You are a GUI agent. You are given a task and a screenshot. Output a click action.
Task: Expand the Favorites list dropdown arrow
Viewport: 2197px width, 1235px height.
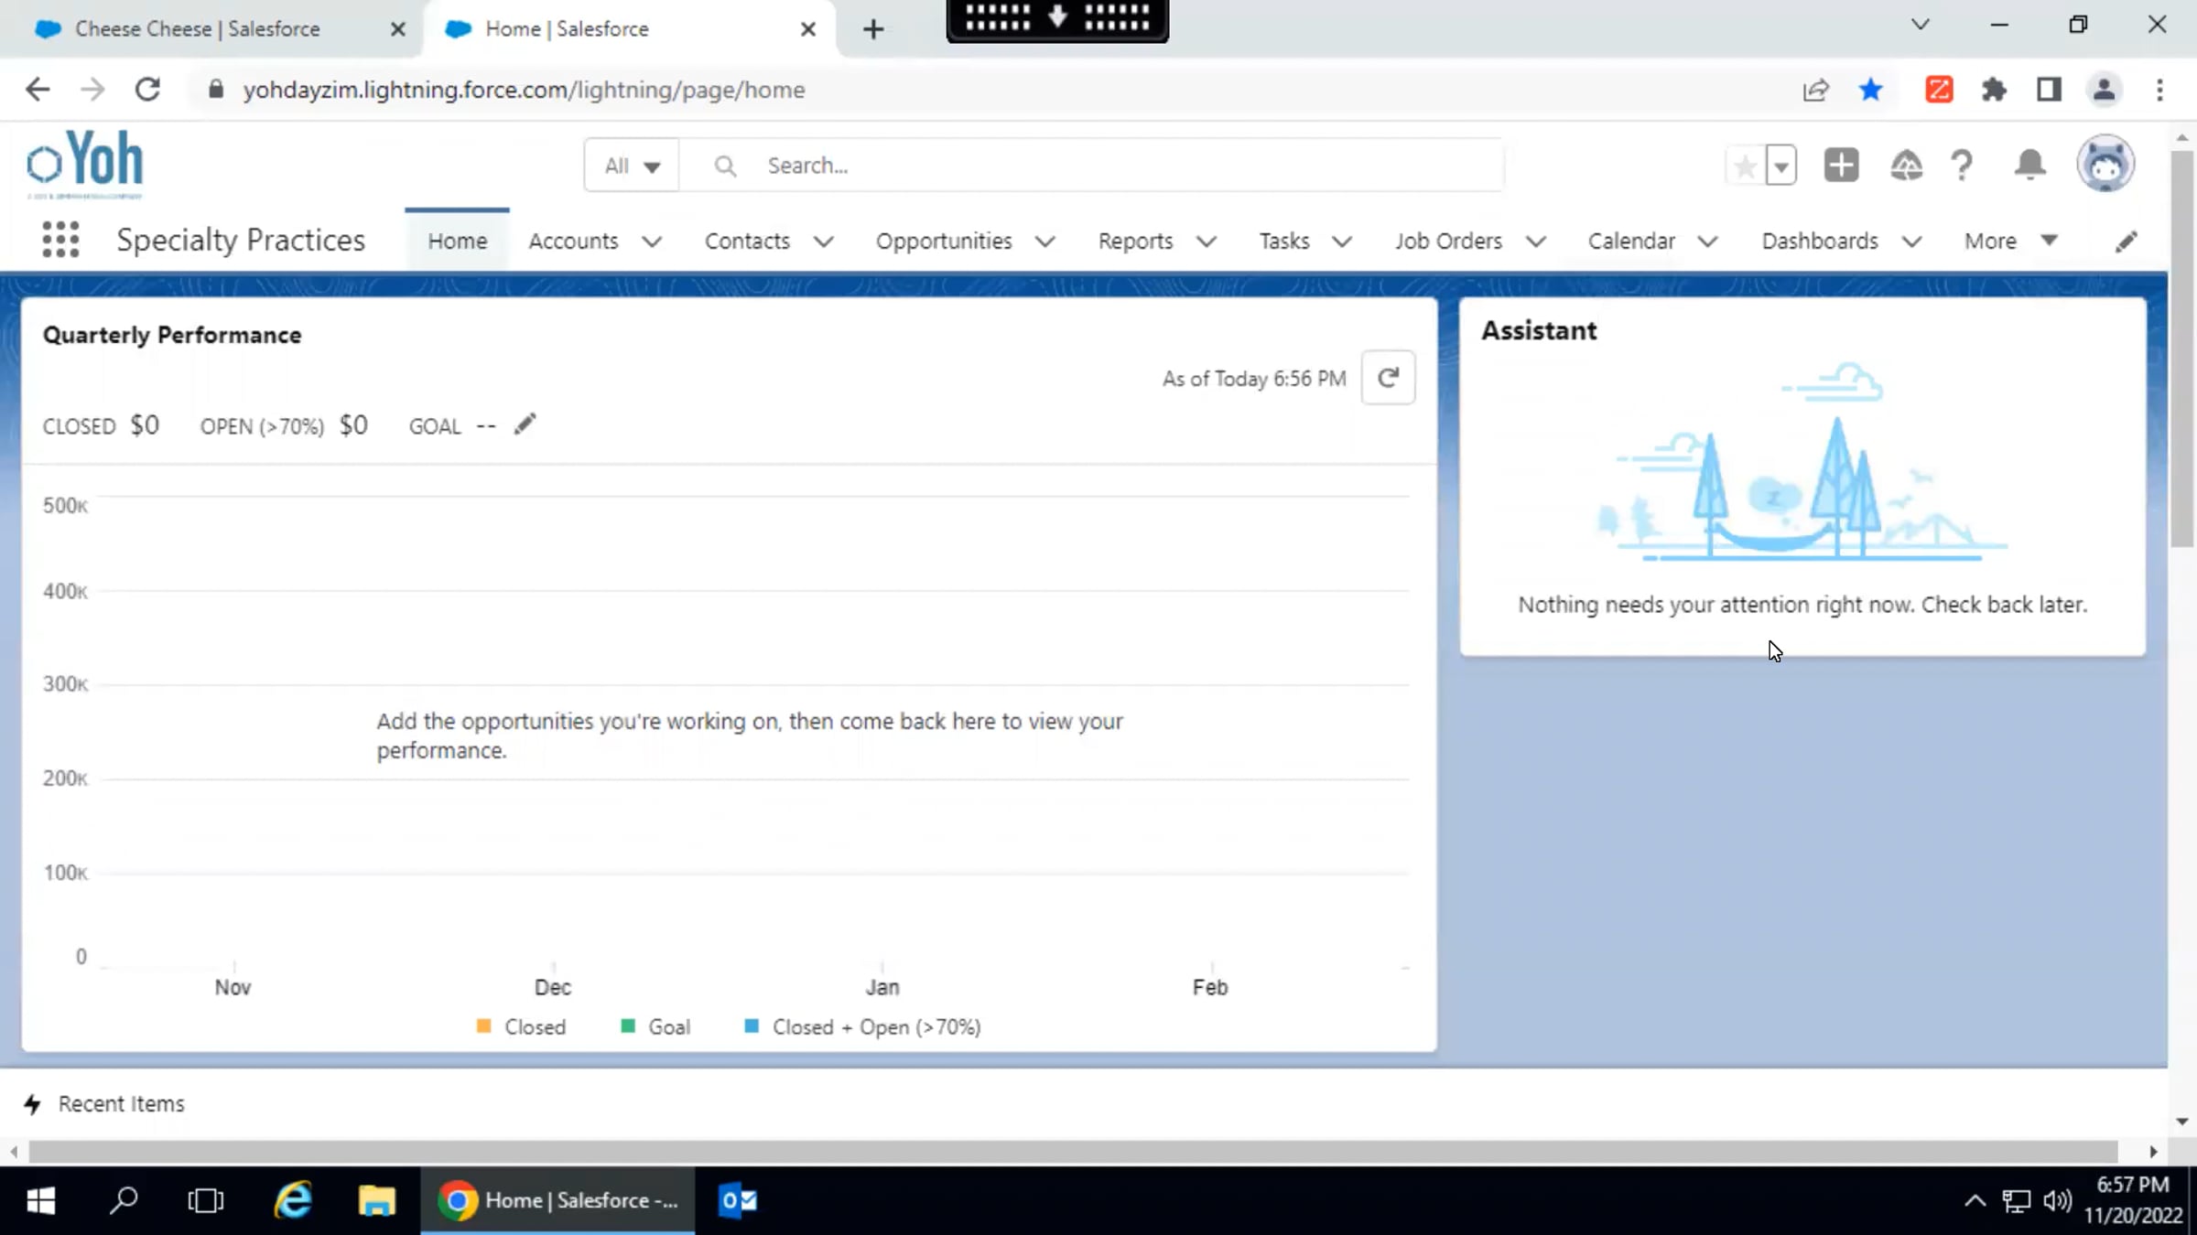point(1781,166)
